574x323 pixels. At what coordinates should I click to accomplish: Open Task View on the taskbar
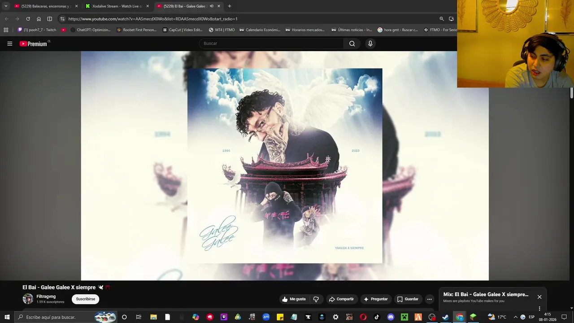(139, 317)
